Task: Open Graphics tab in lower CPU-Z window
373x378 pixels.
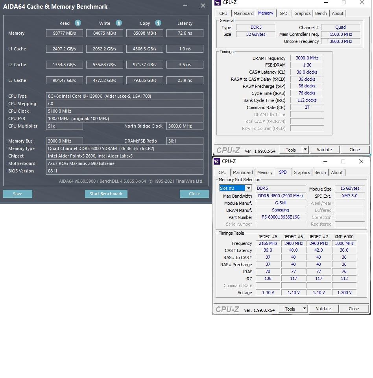Action: point(302,172)
